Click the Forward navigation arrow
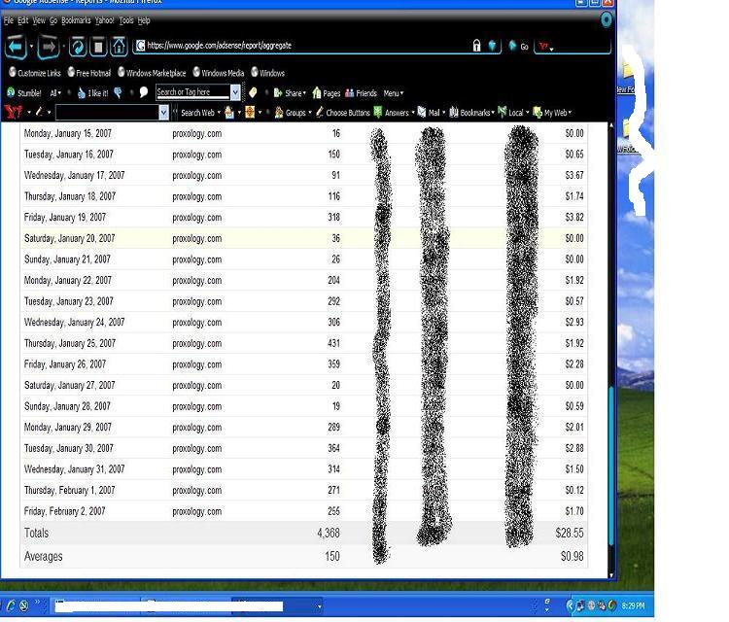This screenshot has height=622, width=729. 49,46
